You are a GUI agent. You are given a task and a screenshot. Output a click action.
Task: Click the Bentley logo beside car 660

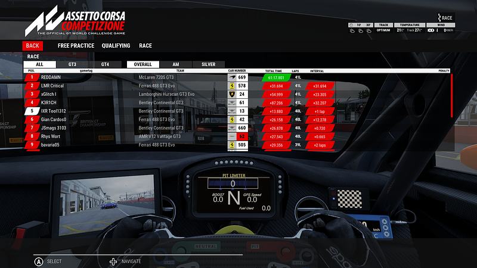pyautogui.click(x=232, y=128)
